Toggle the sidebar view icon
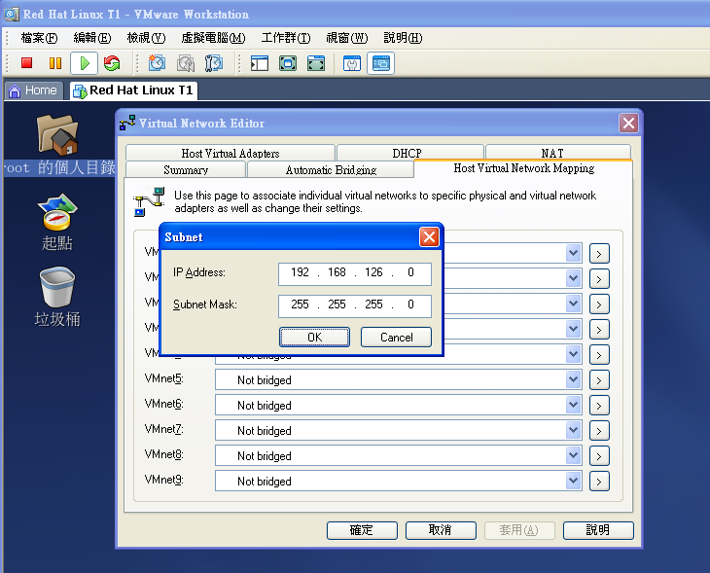Image resolution: width=710 pixels, height=573 pixels. pos(260,63)
